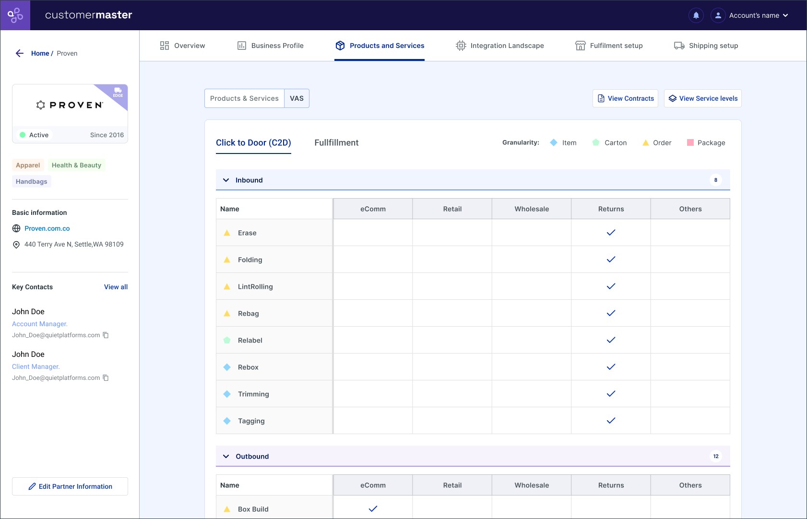This screenshot has height=519, width=807.
Task: Click the Fulfilment setup store icon
Action: tap(581, 46)
